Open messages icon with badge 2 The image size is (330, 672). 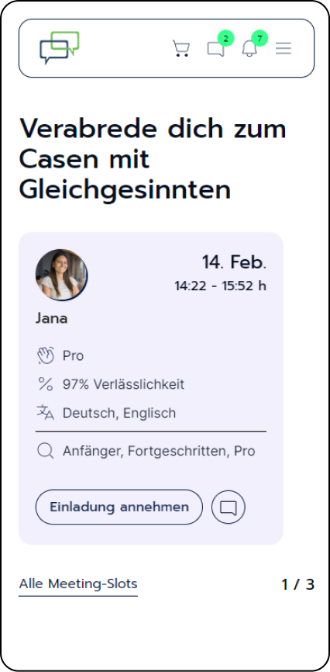pos(215,49)
